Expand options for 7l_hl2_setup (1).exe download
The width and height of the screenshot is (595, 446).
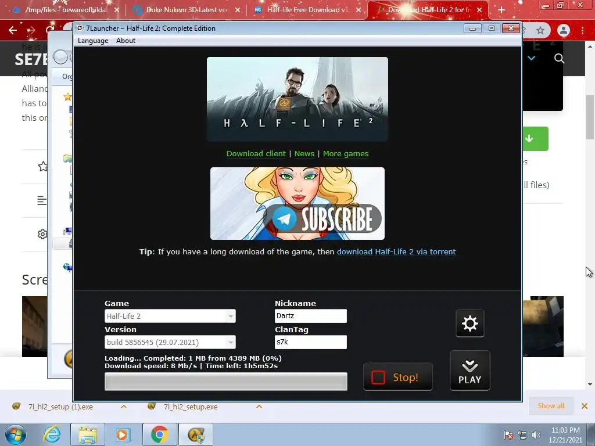[x=123, y=407]
